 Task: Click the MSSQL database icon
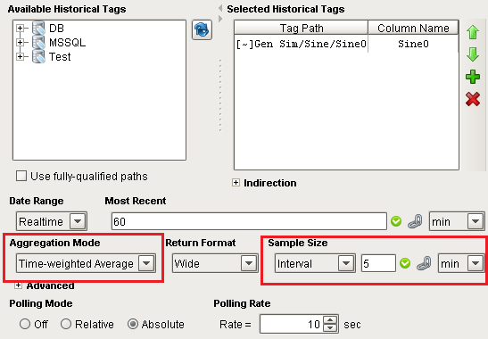point(38,42)
